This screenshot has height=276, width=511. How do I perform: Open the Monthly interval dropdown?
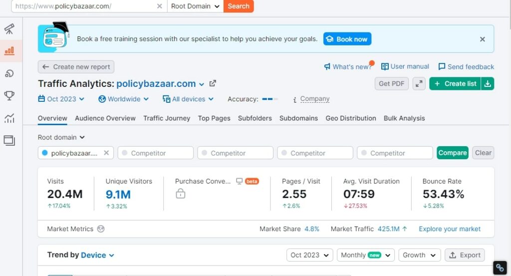[x=366, y=255]
